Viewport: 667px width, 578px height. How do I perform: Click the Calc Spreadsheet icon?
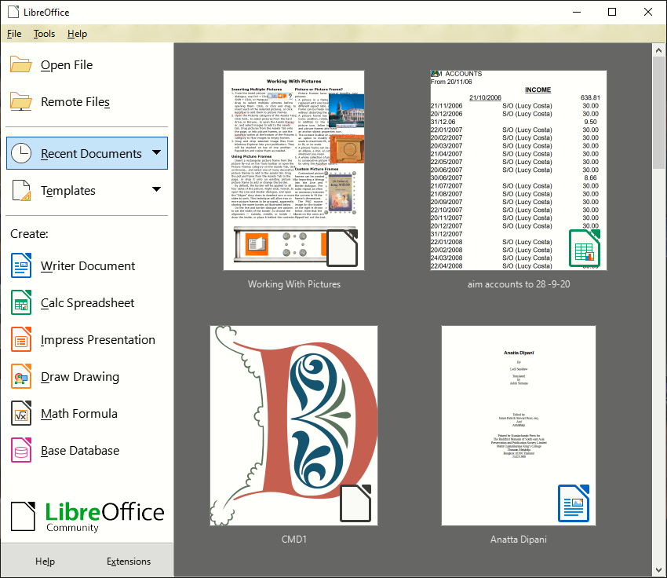click(20, 303)
